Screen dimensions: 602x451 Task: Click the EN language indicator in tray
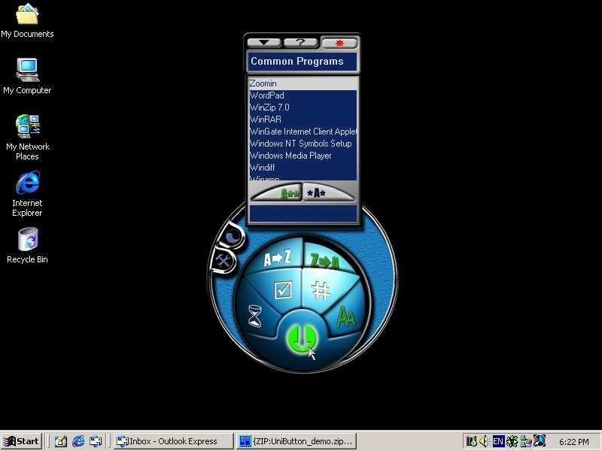coord(498,441)
